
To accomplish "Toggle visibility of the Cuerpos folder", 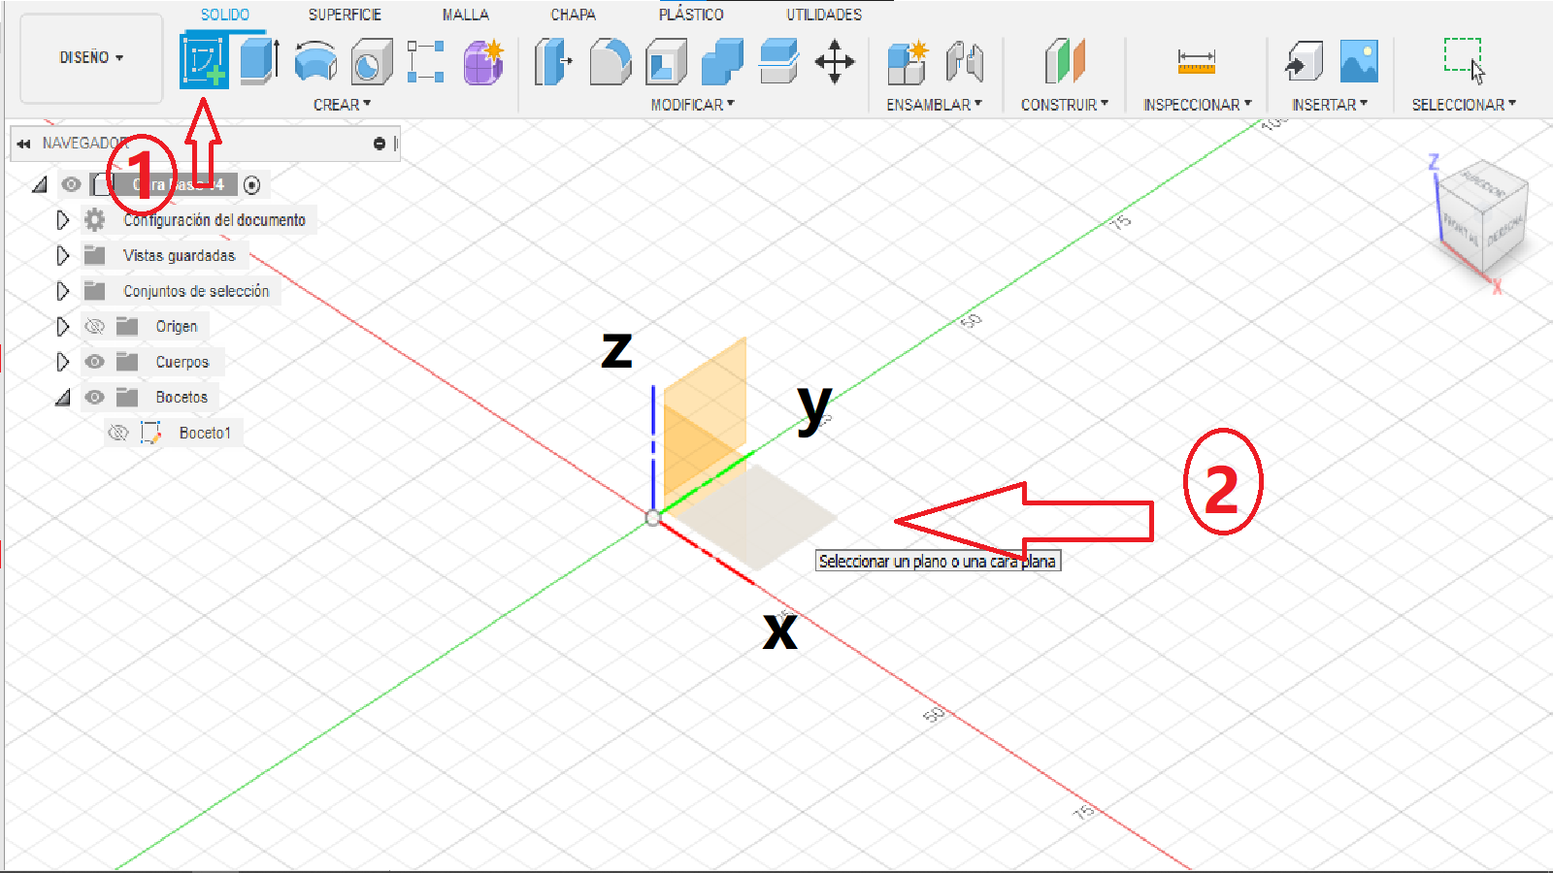I will pos(94,362).
